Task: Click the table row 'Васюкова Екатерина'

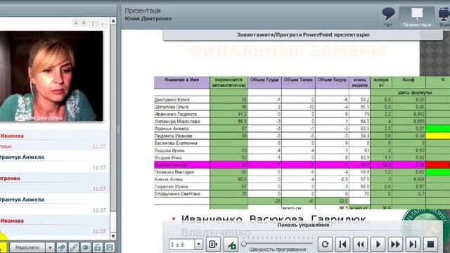Action: (x=302, y=143)
